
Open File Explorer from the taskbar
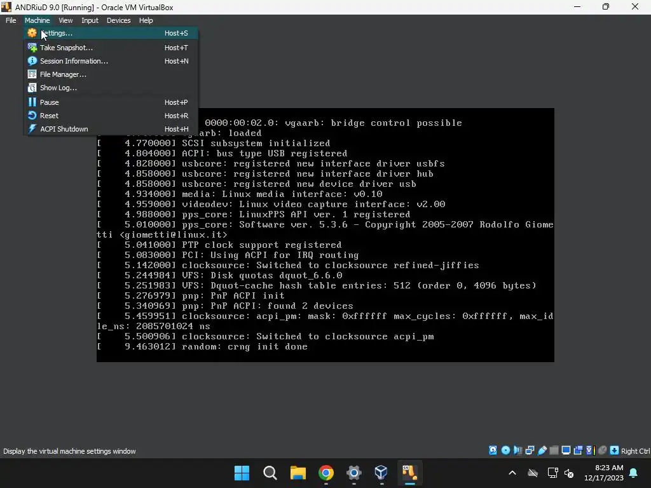click(298, 473)
